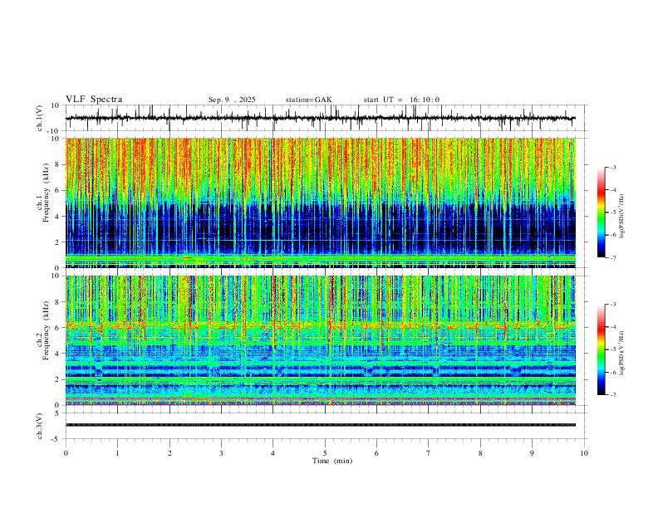
Task: Select the "start UT = 16:10:0" text
Action: pos(401,100)
